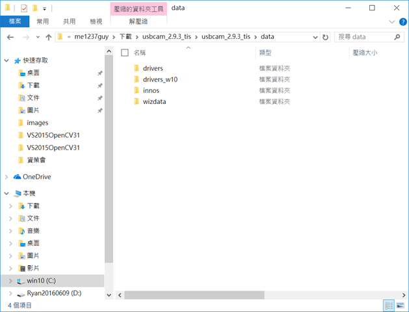409x312 pixels.
Task: Open 影片 under 本機
Action: [x=33, y=268]
